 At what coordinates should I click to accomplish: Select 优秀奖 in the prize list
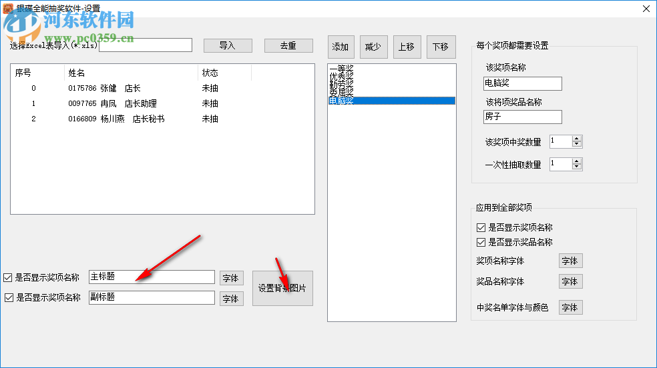coord(392,77)
